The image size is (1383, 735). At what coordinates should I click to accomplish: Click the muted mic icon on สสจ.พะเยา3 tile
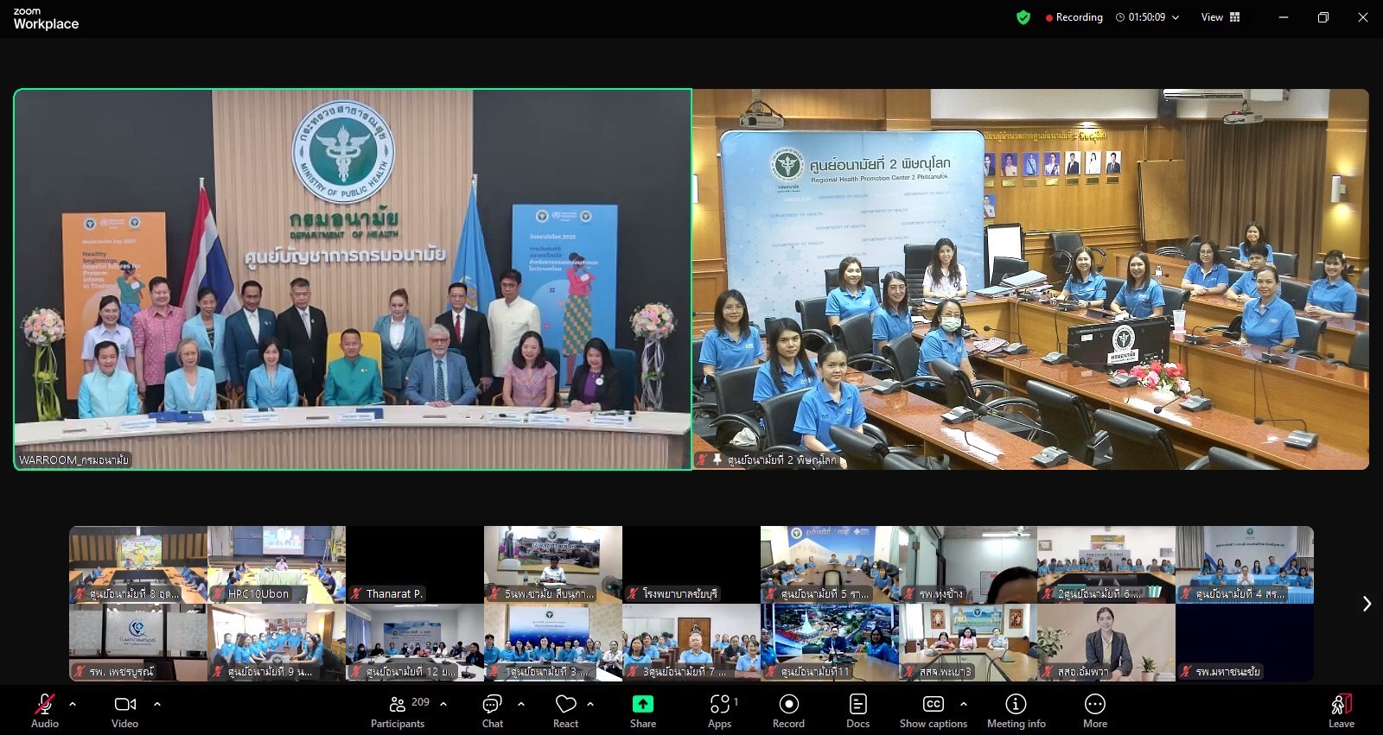coord(909,671)
